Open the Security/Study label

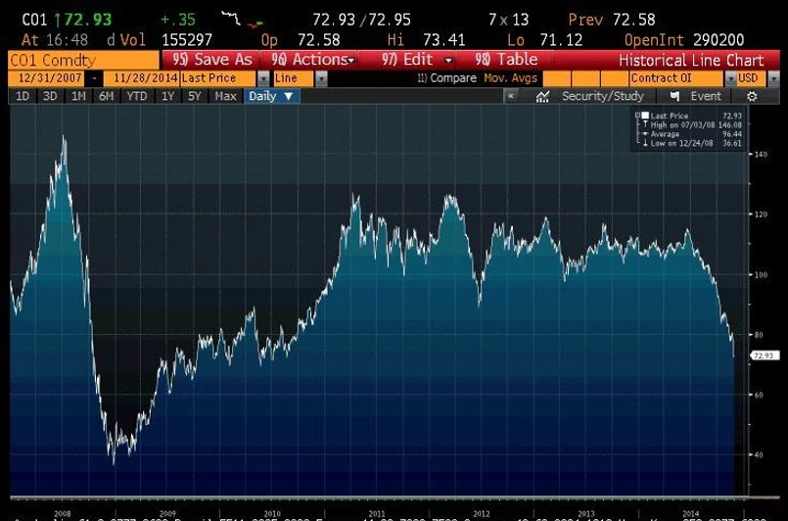603,96
